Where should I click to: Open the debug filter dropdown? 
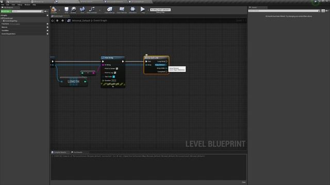(x=160, y=10)
